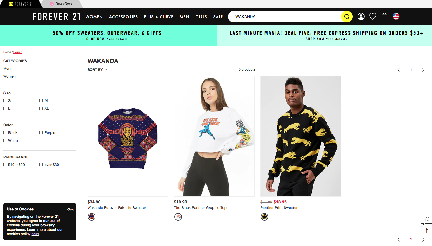The width and height of the screenshot is (432, 246).
Task: Click the US flag country selector
Action: pyautogui.click(x=396, y=16)
